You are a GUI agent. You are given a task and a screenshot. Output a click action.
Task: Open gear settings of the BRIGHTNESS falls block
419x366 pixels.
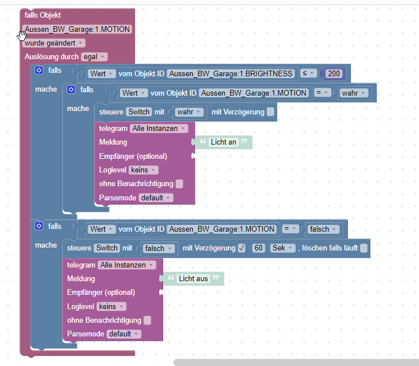tap(39, 71)
